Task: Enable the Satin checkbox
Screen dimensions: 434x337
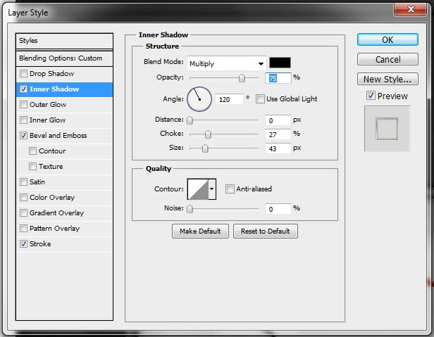Action: tap(23, 182)
